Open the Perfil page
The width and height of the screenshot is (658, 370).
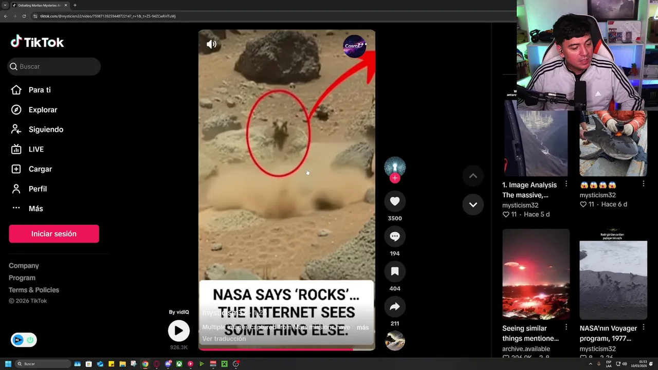[29, 189]
